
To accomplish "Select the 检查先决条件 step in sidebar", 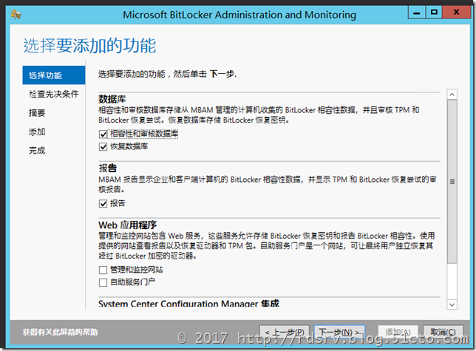I will pos(54,94).
